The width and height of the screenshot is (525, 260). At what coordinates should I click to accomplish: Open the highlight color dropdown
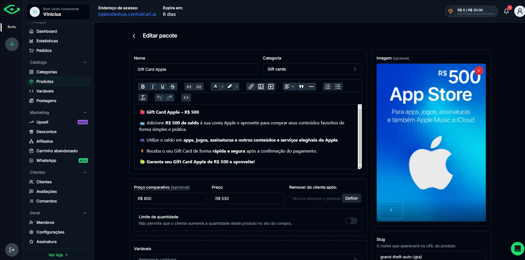tap(237, 87)
